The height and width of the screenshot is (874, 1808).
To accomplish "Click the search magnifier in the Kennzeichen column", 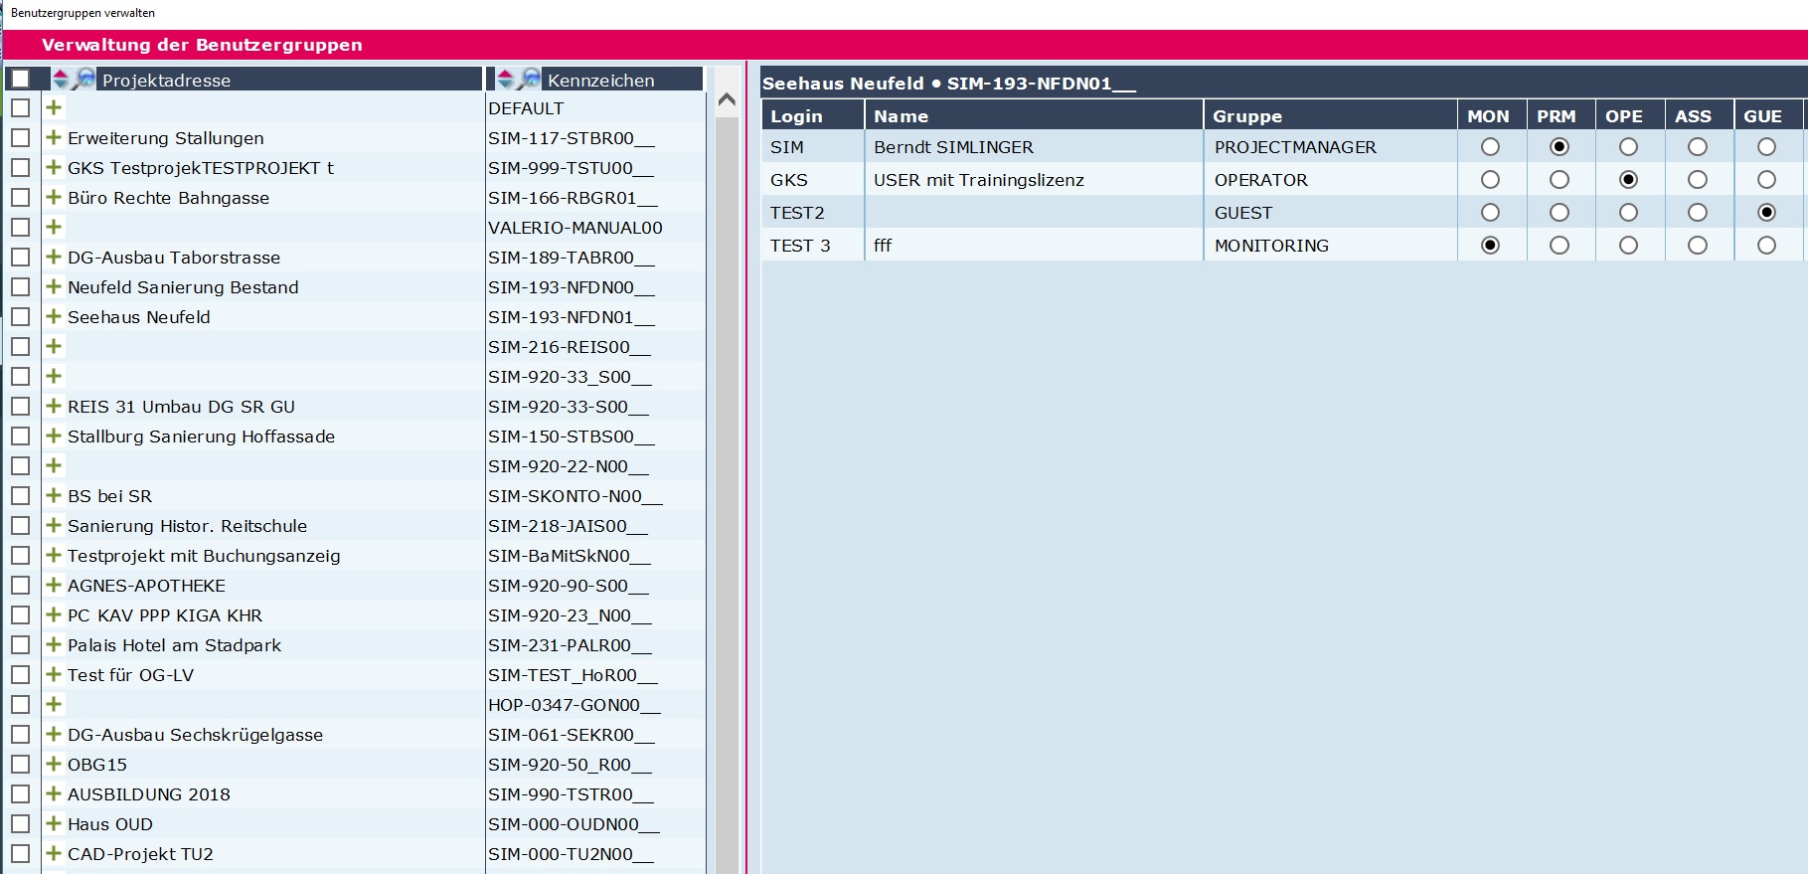I will click(x=530, y=79).
